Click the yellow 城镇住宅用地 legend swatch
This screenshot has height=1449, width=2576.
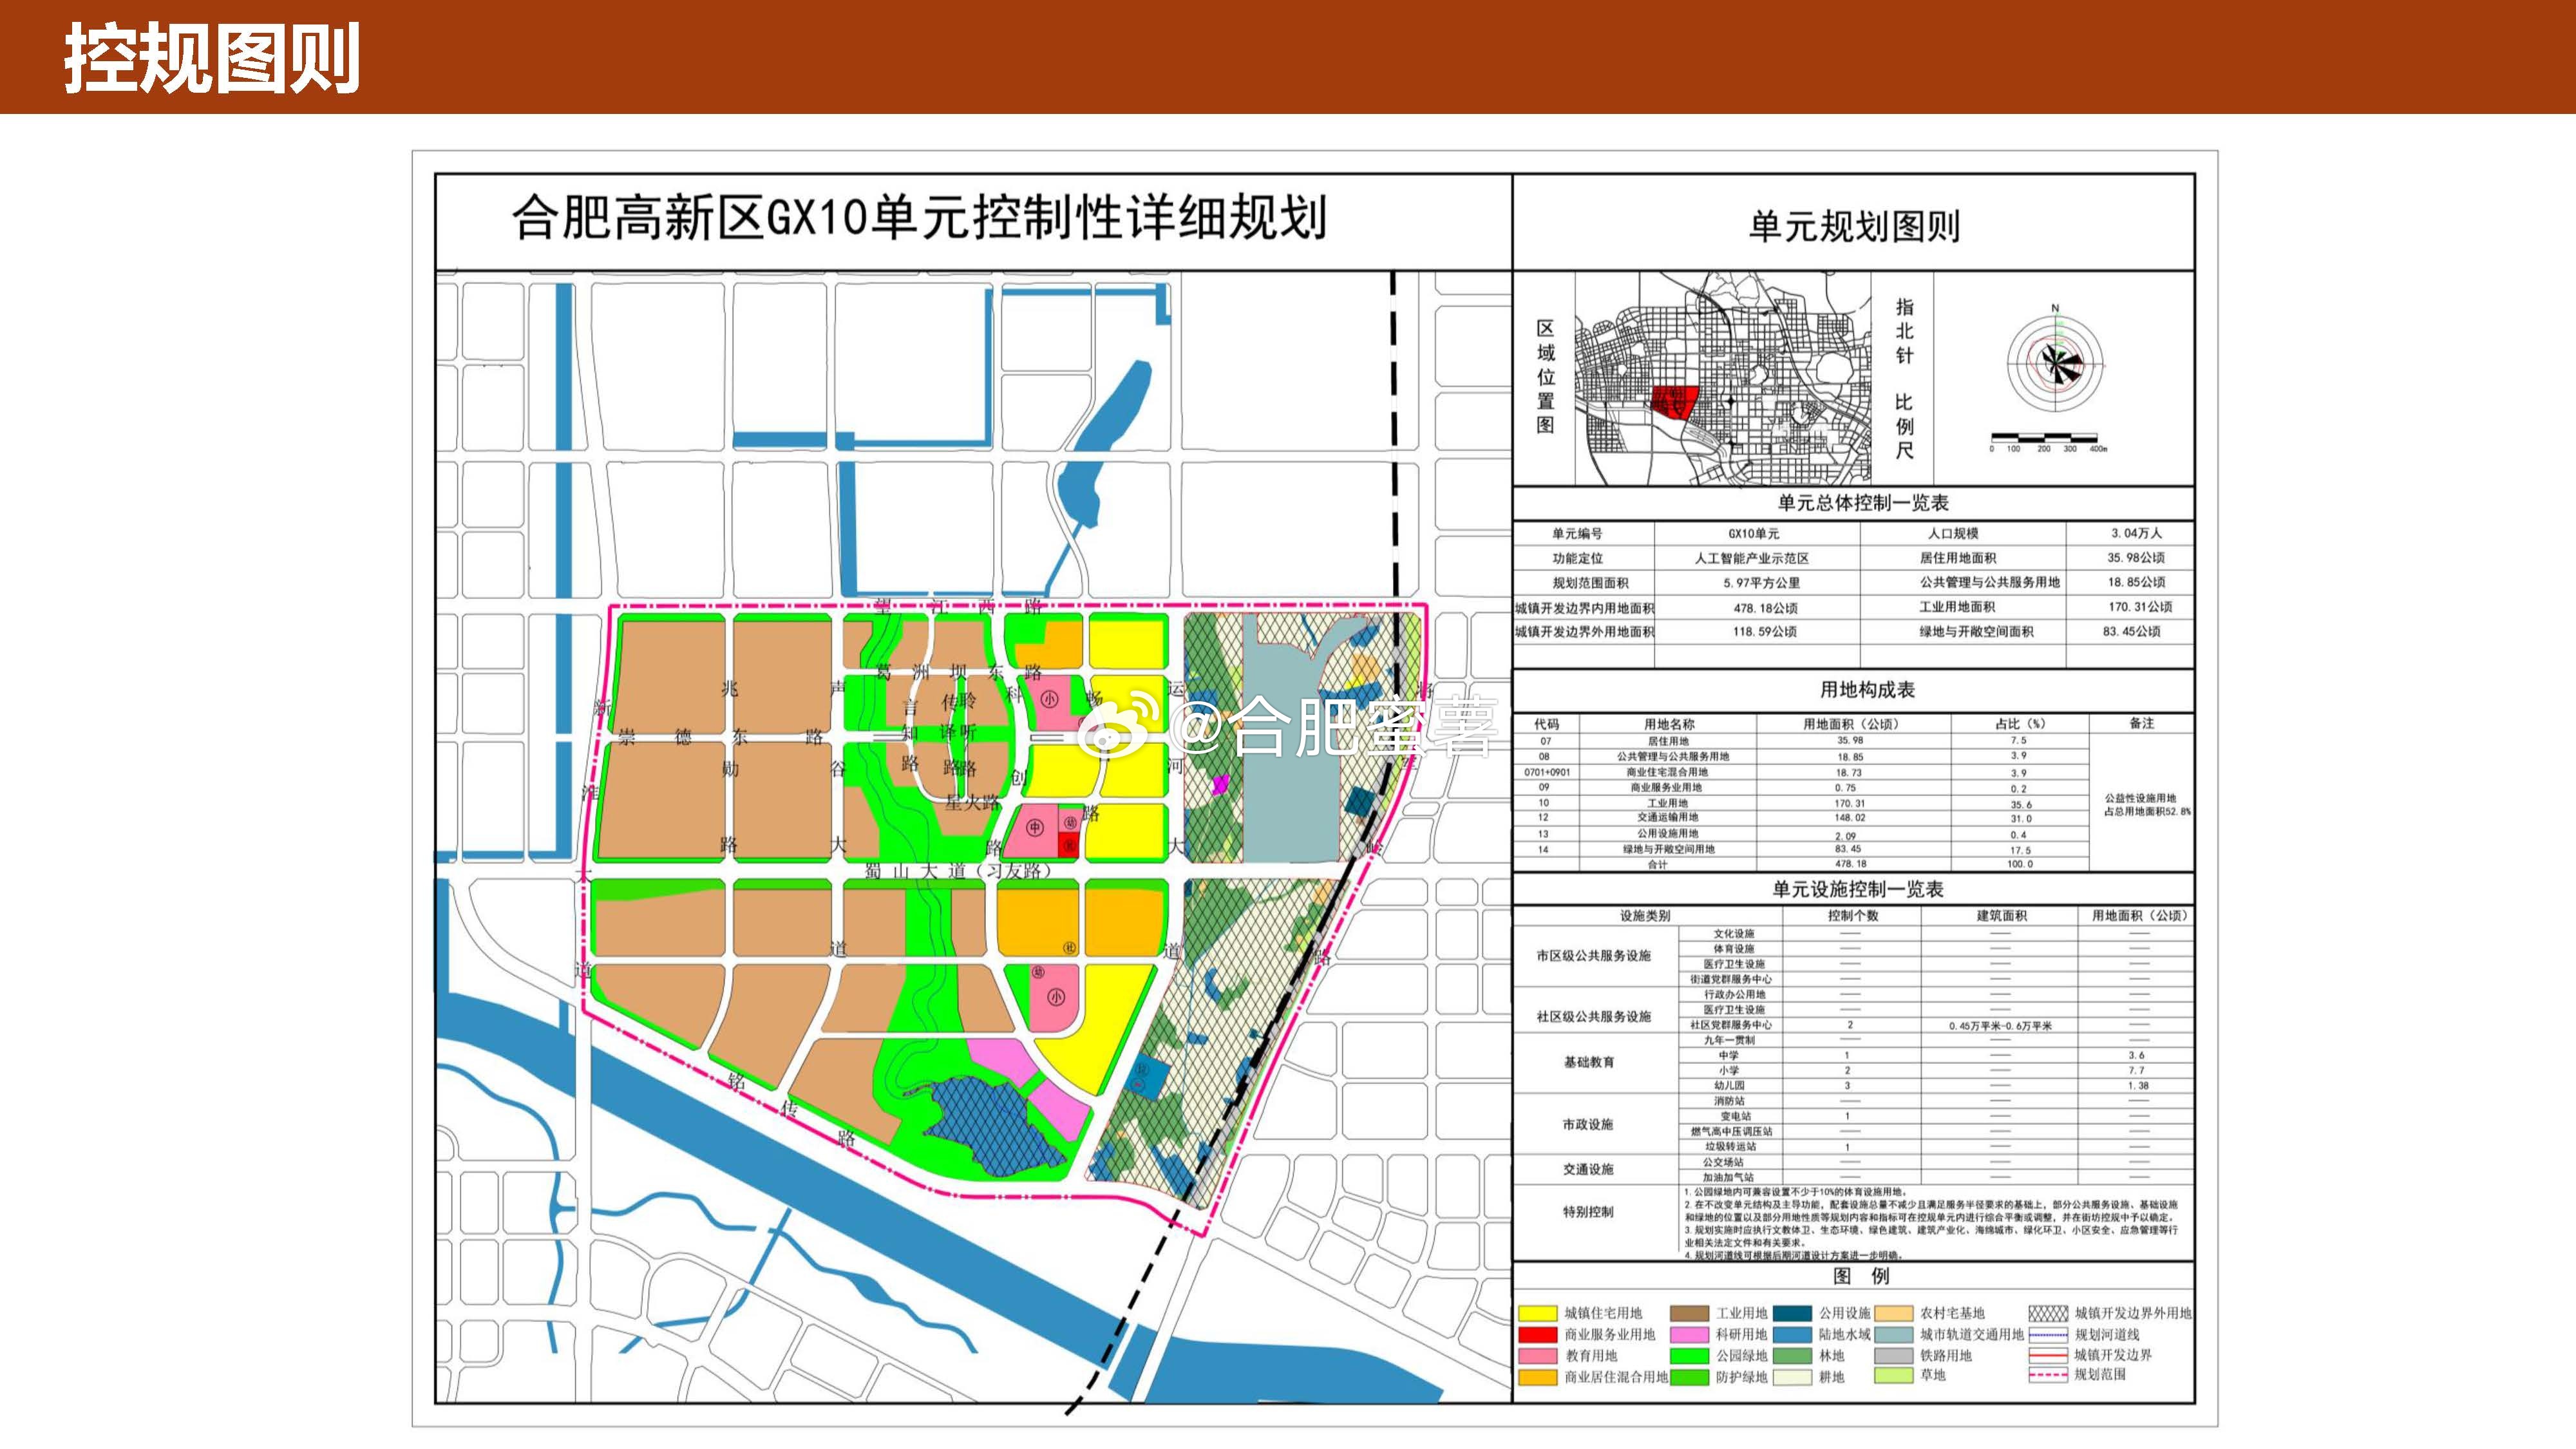(x=1537, y=1313)
